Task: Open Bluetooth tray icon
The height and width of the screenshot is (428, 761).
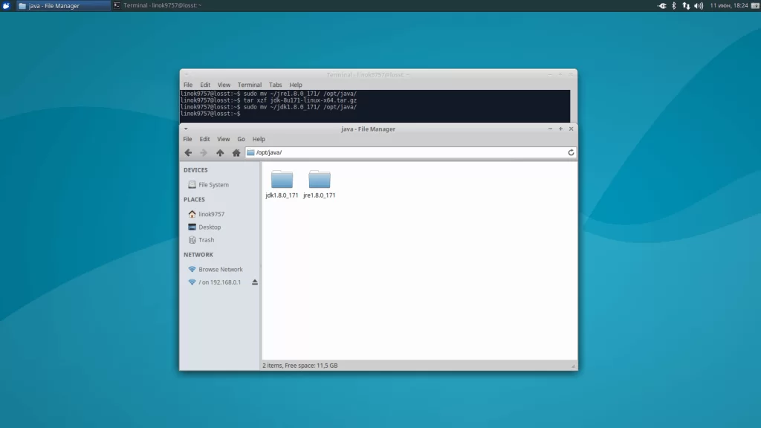Action: pyautogui.click(x=673, y=5)
